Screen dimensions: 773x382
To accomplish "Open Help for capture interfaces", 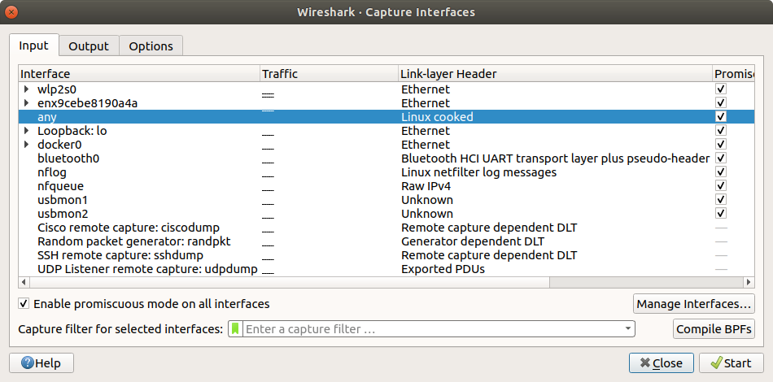I will coord(41,362).
